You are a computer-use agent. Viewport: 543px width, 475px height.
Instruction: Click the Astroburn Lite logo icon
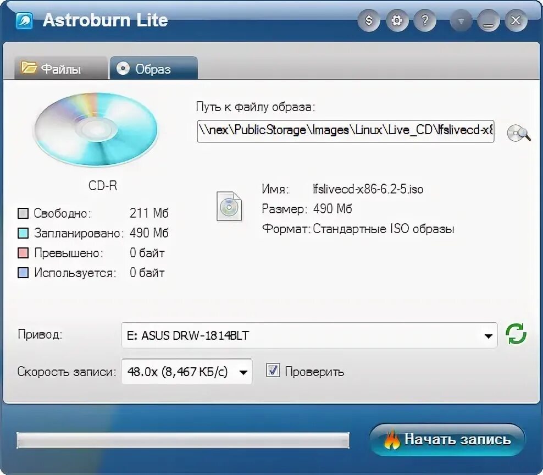(x=24, y=21)
